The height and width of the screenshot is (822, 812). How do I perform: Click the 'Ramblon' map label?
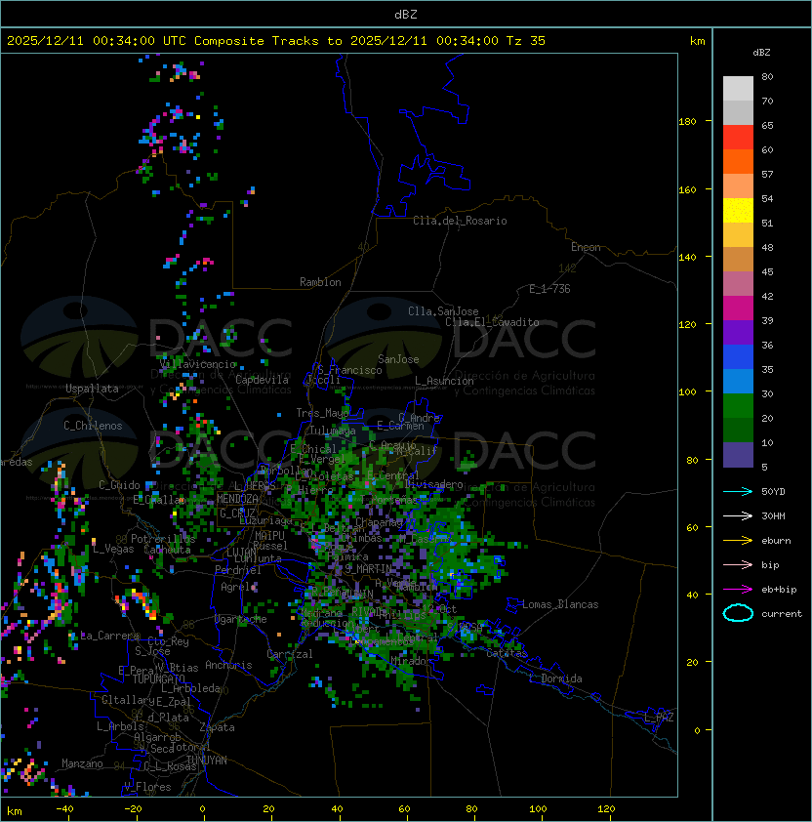click(320, 282)
